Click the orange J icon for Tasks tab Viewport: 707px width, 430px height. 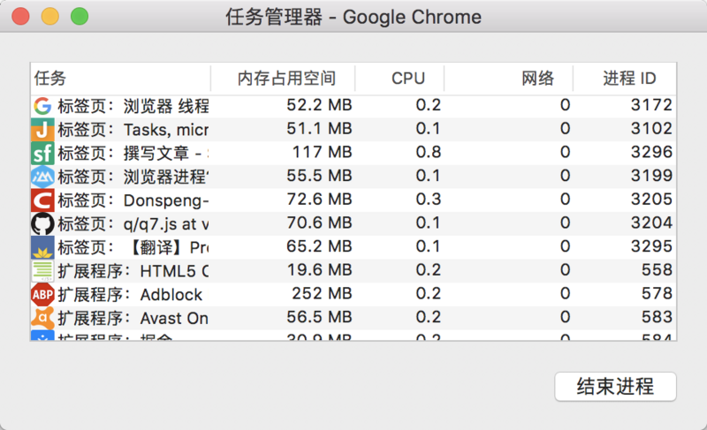[42, 130]
